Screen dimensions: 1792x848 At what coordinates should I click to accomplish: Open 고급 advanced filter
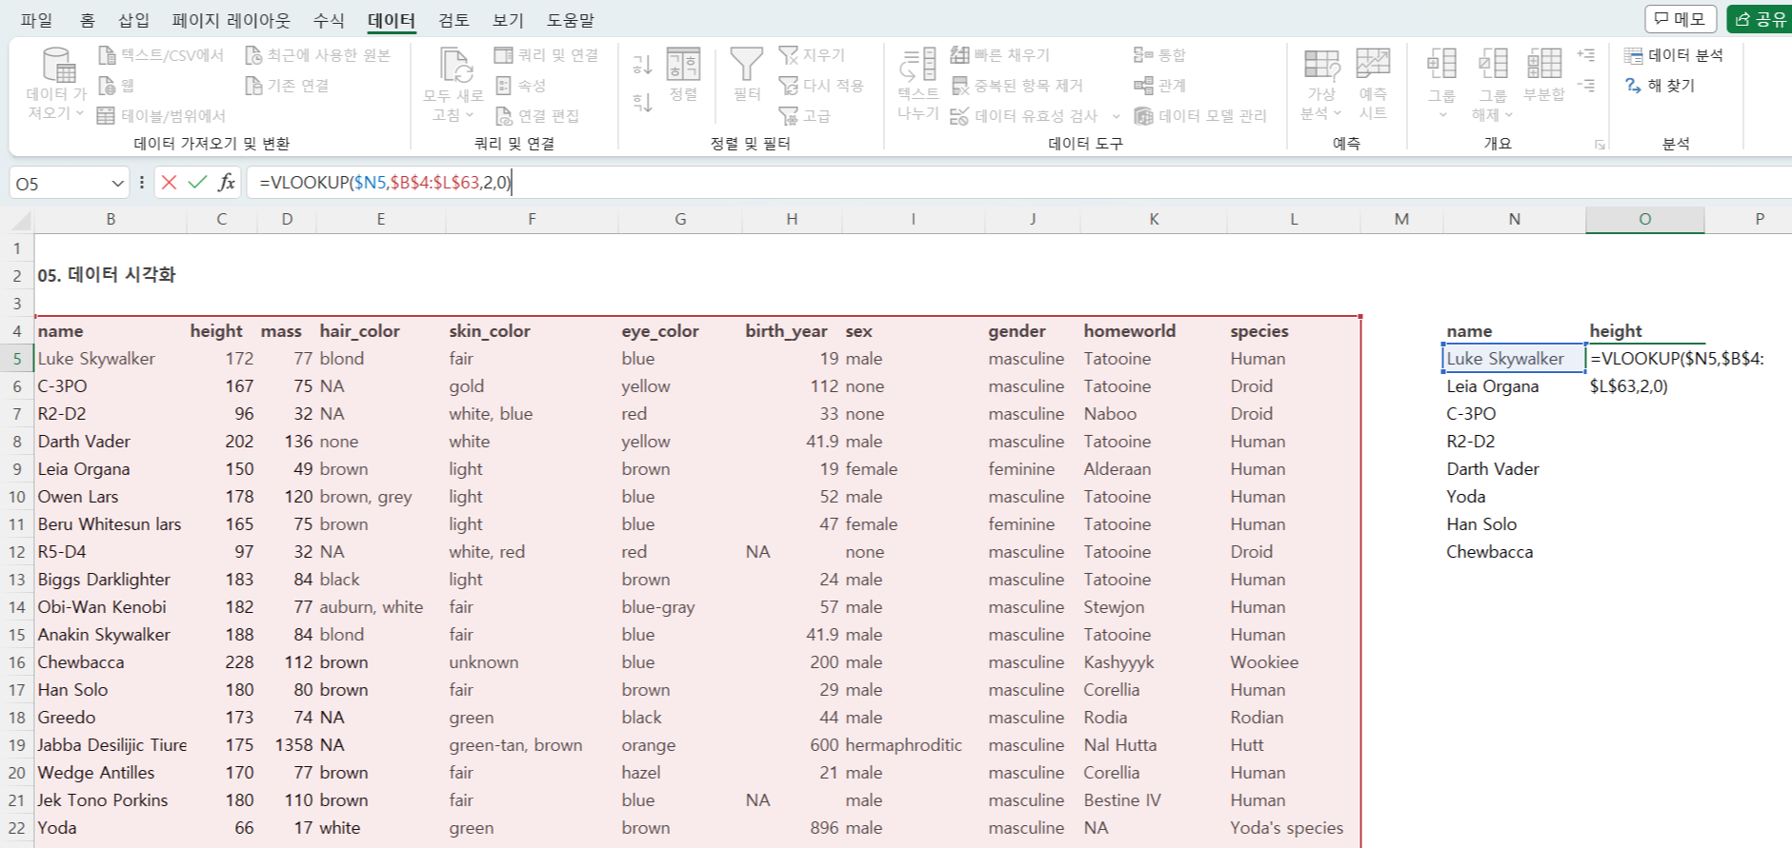coord(804,116)
